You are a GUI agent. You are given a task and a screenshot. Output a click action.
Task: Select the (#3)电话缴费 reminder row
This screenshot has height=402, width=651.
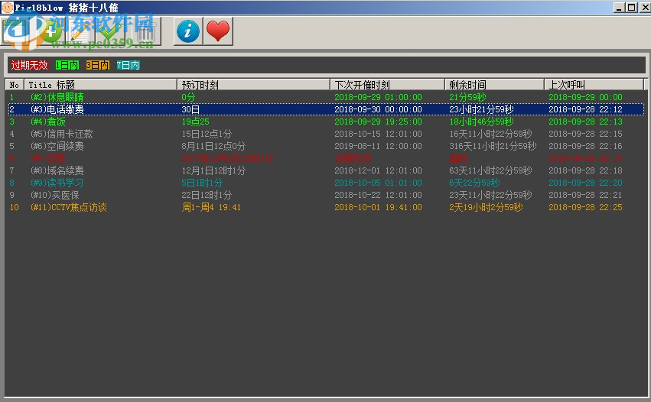[x=326, y=109]
